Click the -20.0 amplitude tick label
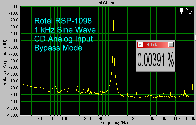This screenshot has height=125, width=196. [x=13, y=20]
